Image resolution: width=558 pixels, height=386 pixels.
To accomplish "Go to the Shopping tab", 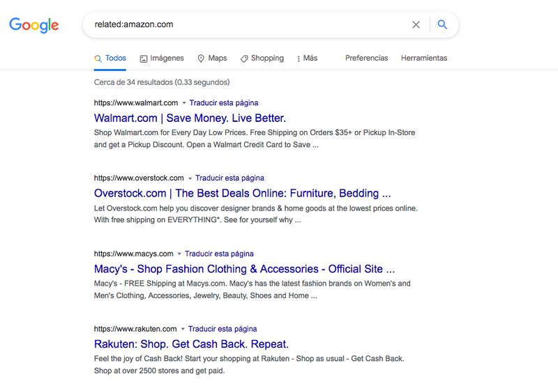I will pyautogui.click(x=262, y=59).
